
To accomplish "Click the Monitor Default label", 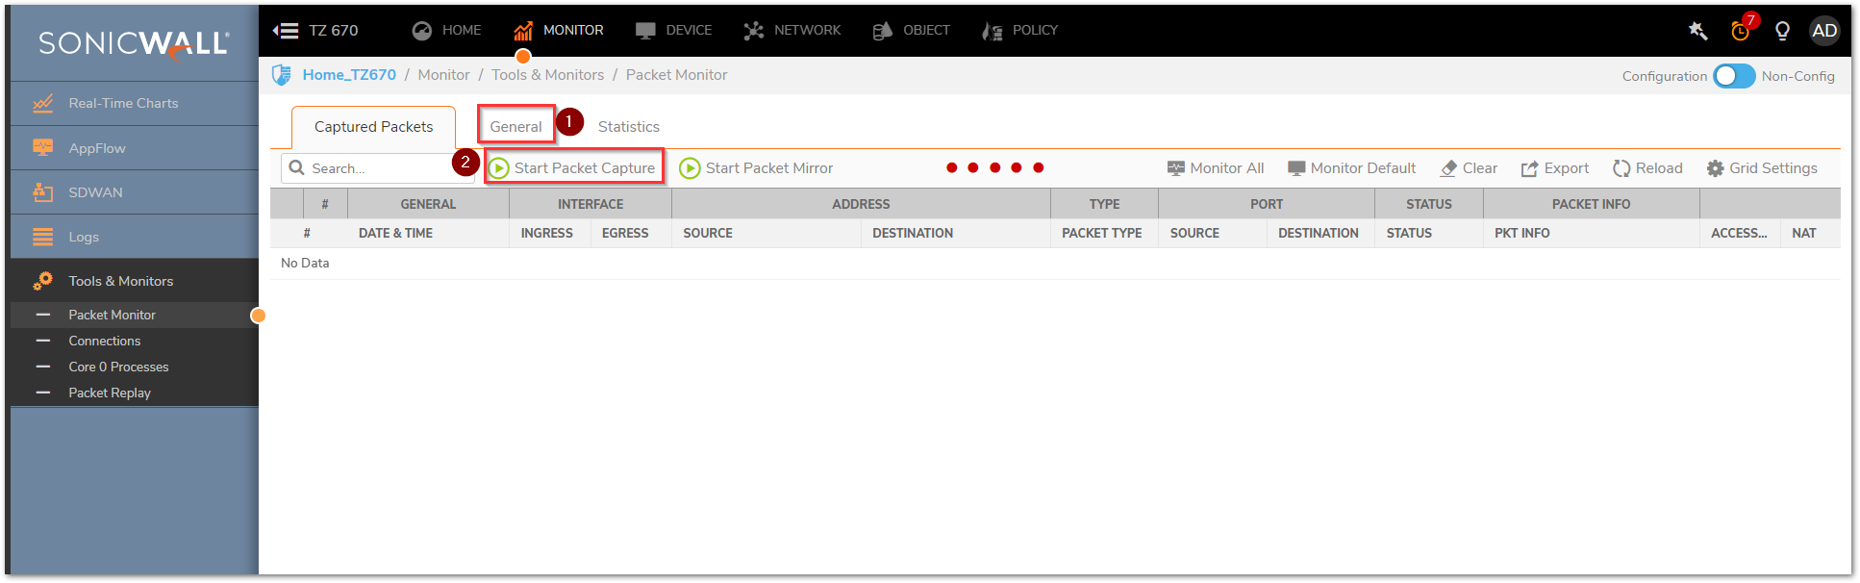I will click(x=1363, y=168).
